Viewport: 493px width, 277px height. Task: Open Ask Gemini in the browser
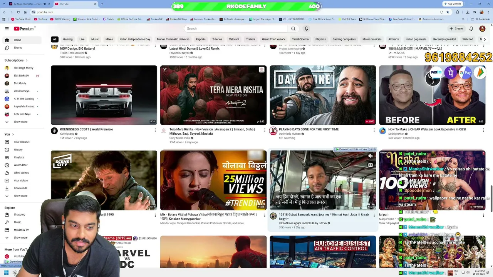[x=453, y=4]
